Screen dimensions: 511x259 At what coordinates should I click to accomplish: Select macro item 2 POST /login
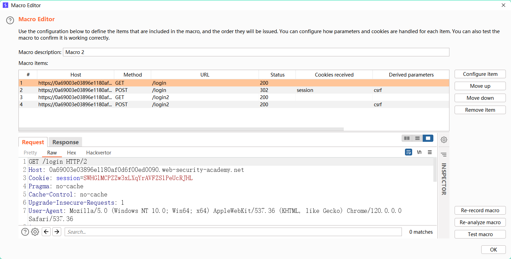click(x=234, y=90)
